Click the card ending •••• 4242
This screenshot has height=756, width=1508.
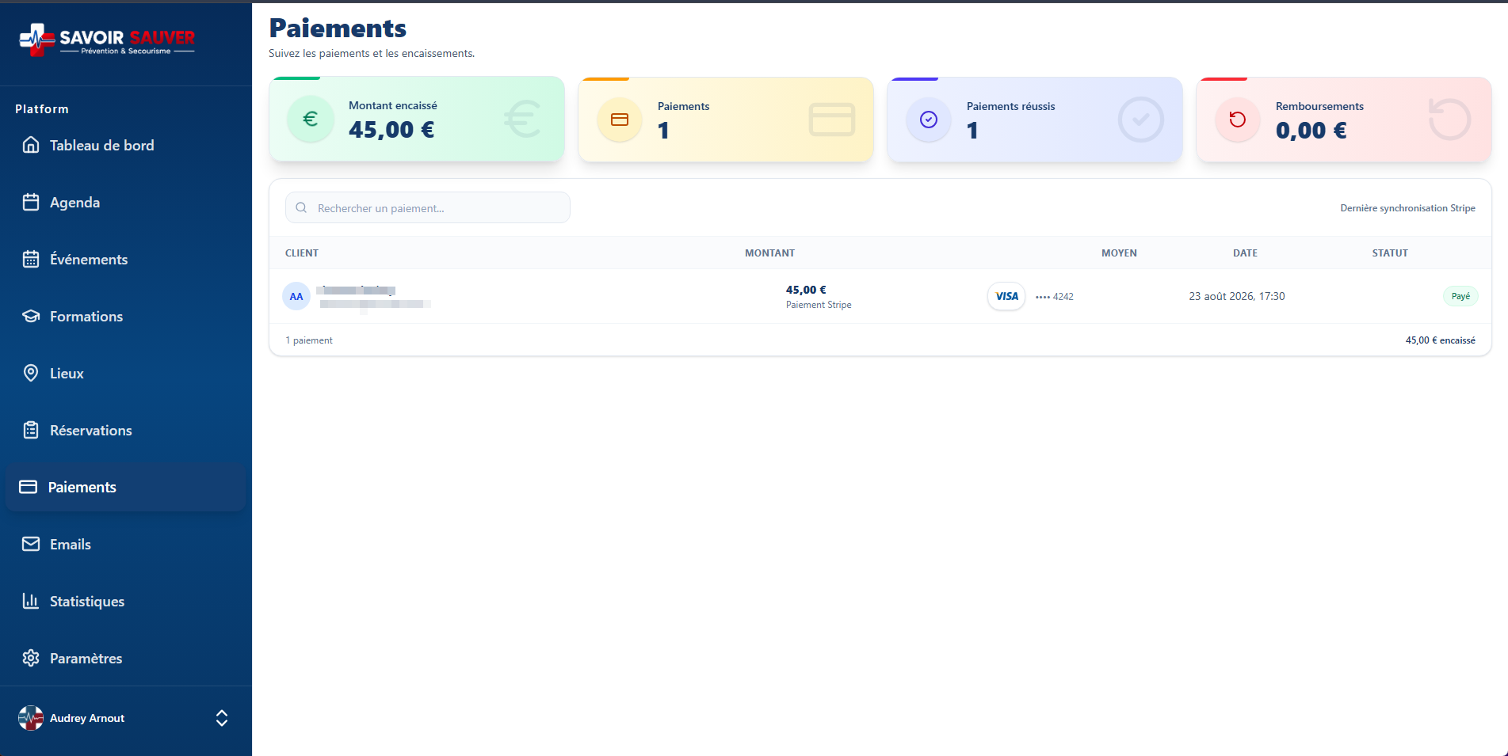1055,297
